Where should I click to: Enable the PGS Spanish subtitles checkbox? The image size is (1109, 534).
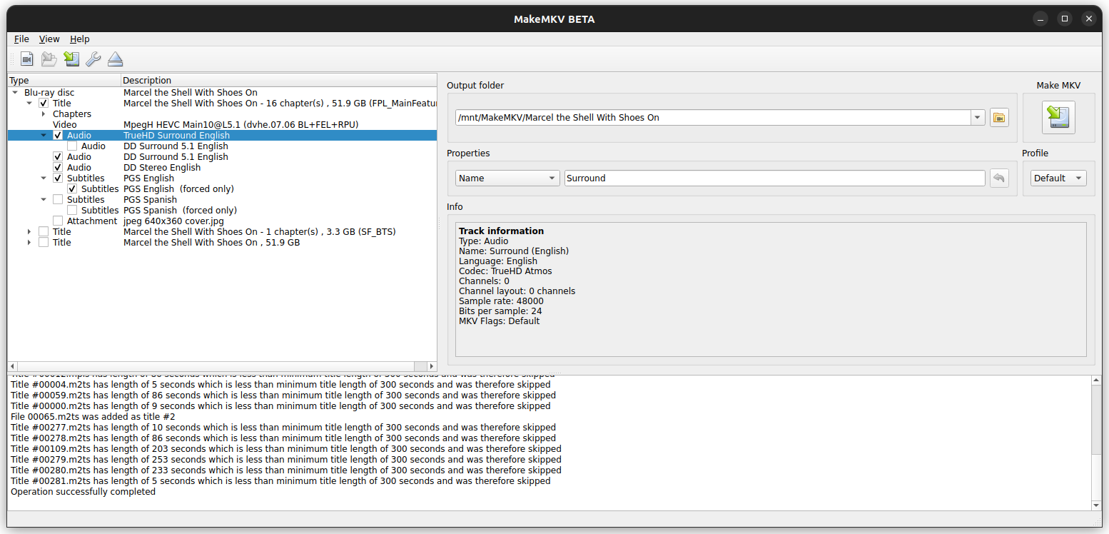pos(58,200)
